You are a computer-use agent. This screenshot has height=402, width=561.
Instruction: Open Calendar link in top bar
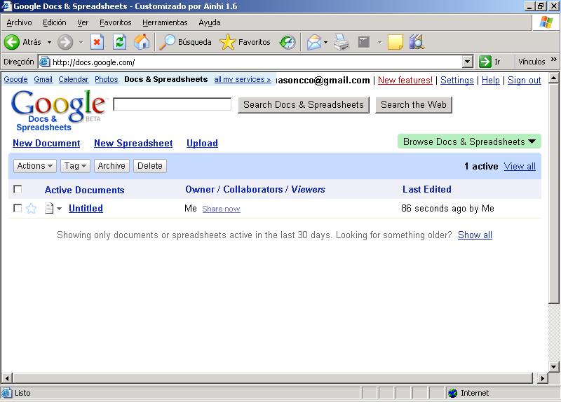click(x=74, y=79)
